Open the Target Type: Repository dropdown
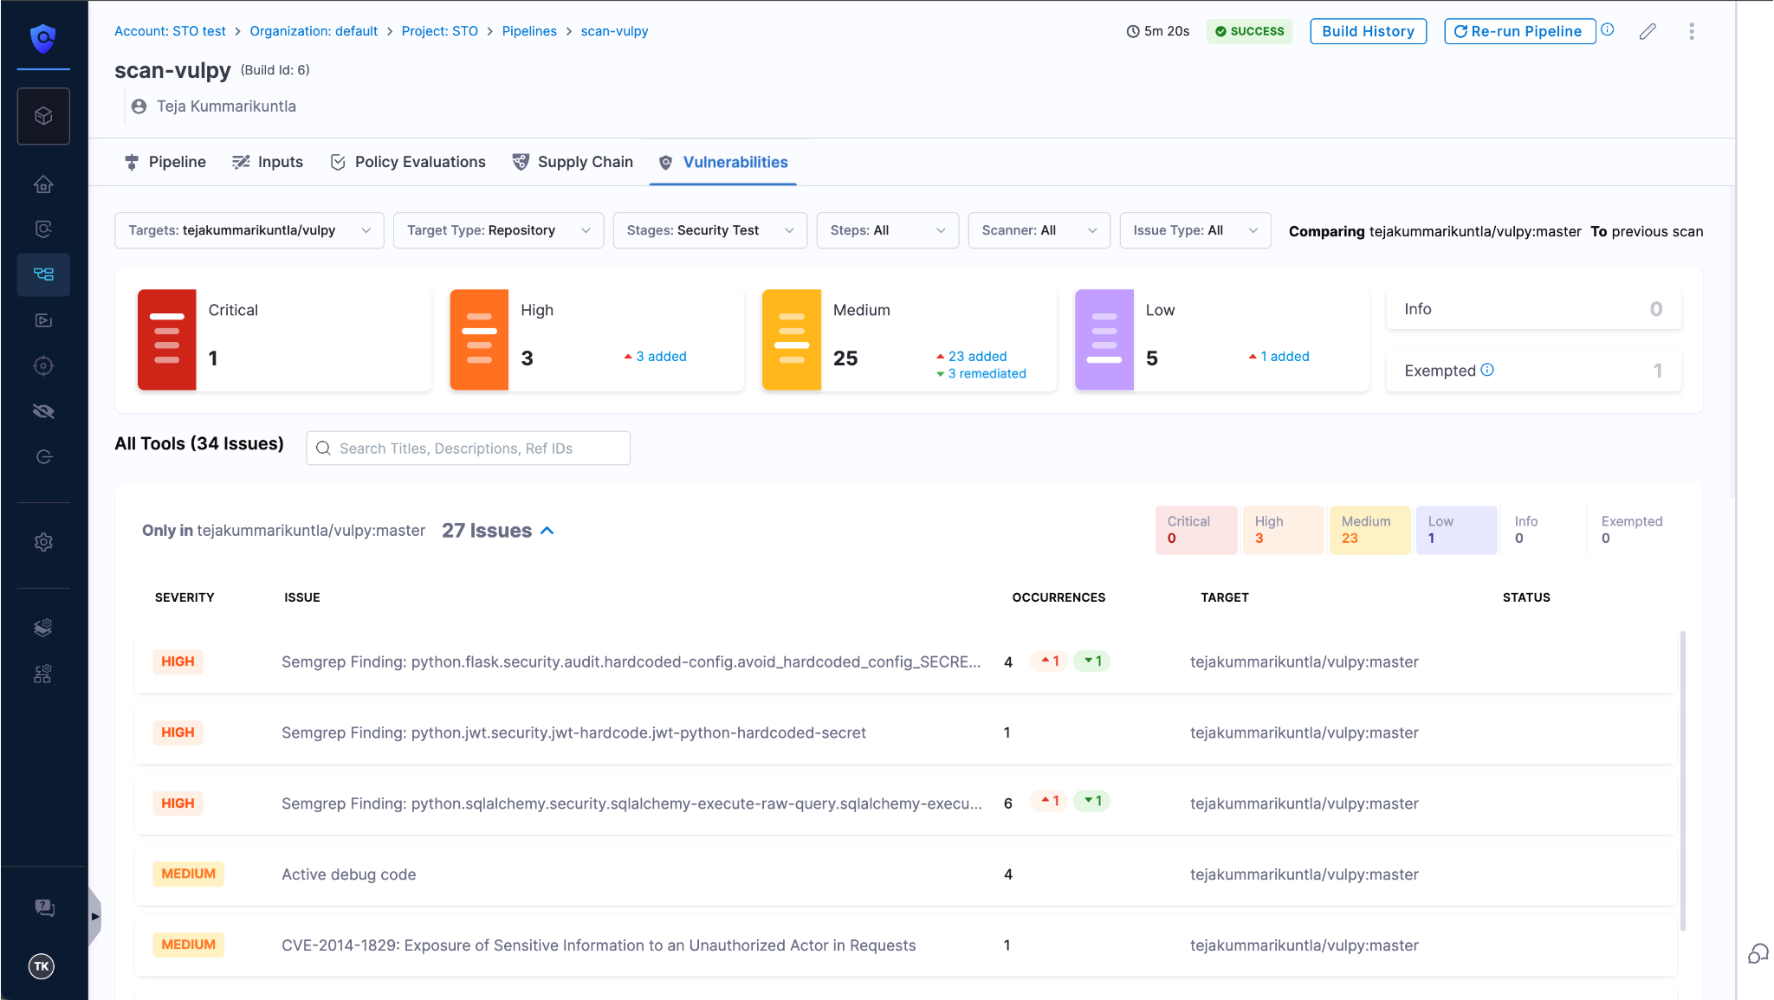1774x1000 pixels. click(x=498, y=230)
